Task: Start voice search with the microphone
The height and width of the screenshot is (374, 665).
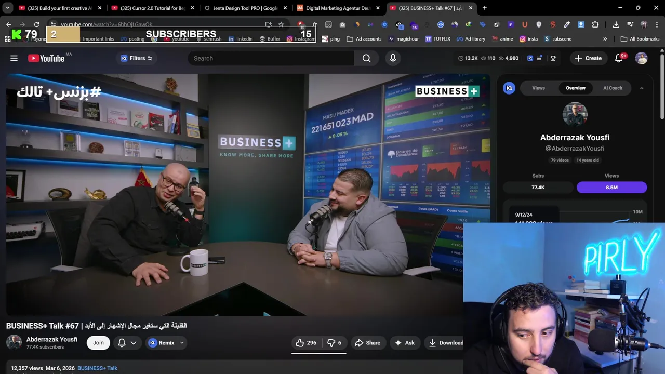Action: [x=393, y=58]
